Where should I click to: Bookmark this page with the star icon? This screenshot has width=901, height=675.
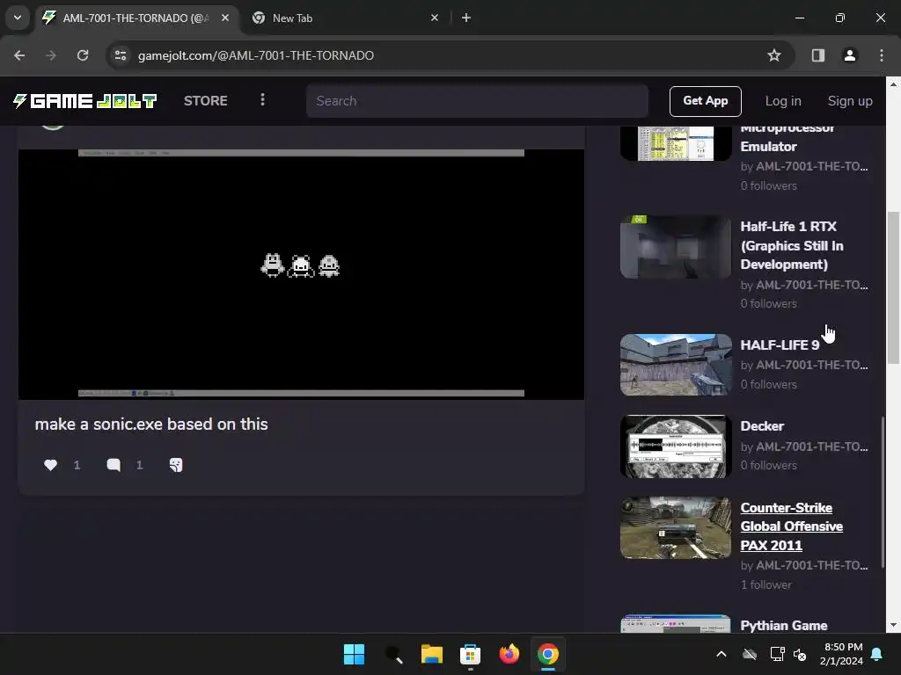pyautogui.click(x=774, y=55)
